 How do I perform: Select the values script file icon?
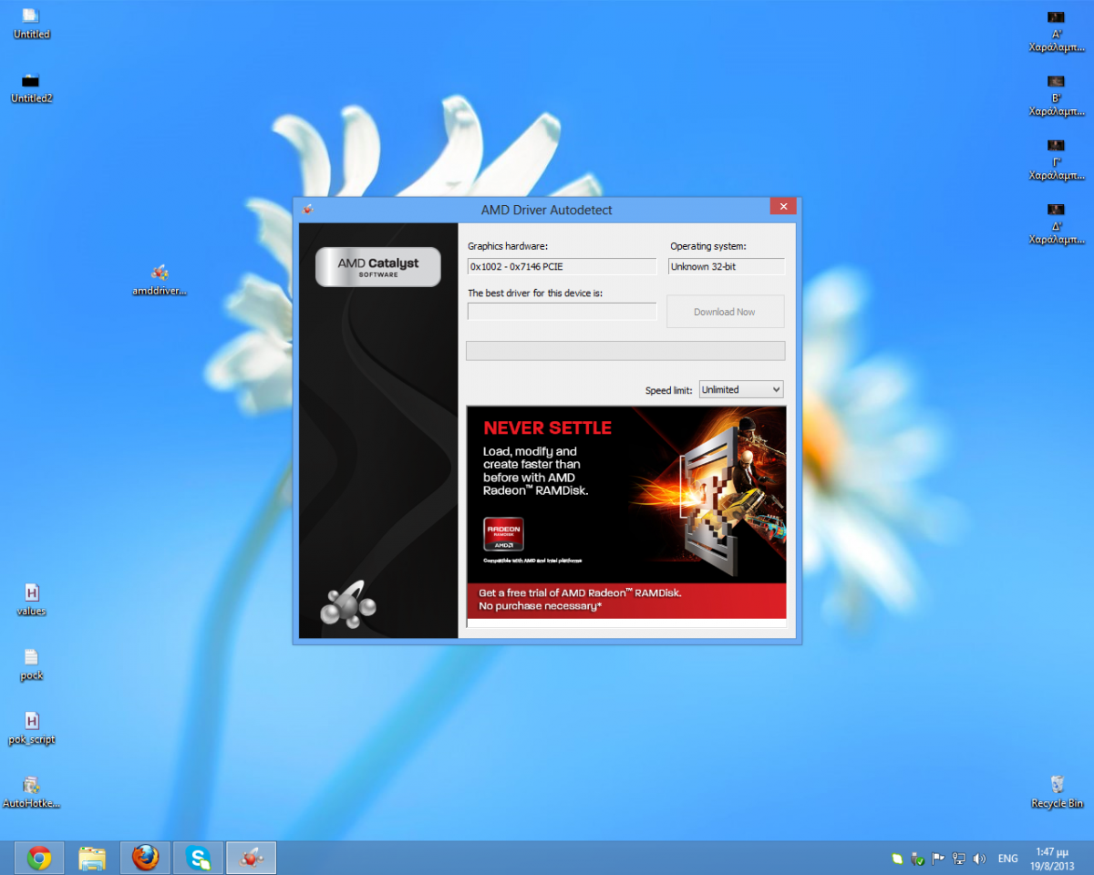click(31, 601)
